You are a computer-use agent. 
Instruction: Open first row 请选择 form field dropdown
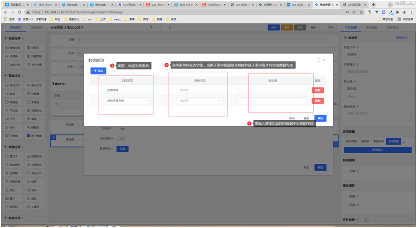click(x=200, y=90)
